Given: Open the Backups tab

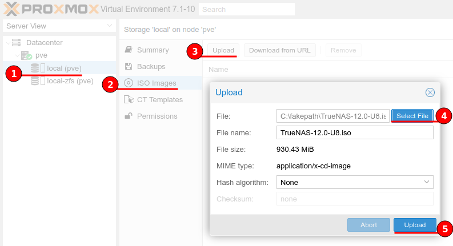Looking at the screenshot, I should (x=161, y=66).
